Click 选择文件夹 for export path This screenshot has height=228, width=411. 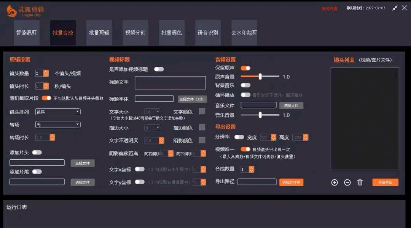click(x=291, y=182)
